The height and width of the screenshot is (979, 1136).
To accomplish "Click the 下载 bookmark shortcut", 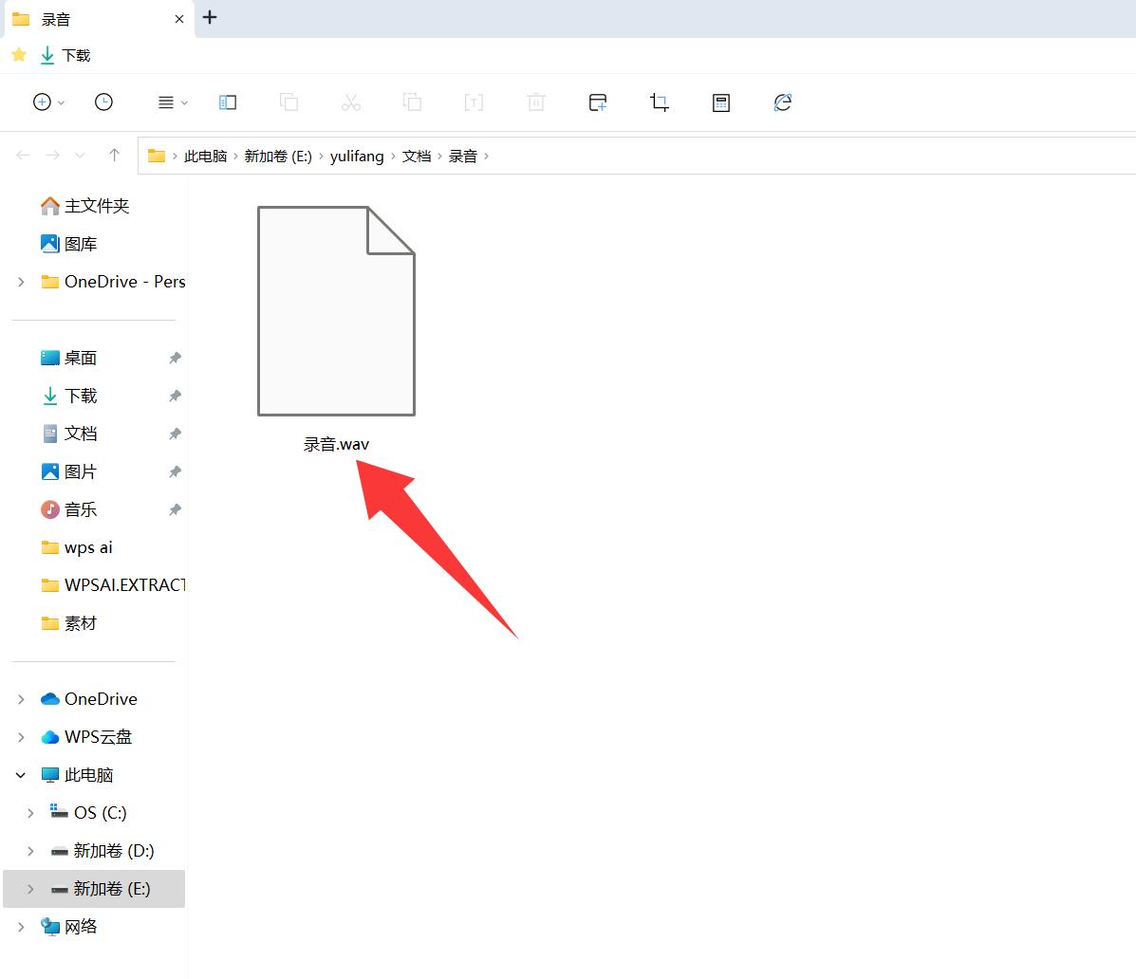I will pyautogui.click(x=66, y=56).
